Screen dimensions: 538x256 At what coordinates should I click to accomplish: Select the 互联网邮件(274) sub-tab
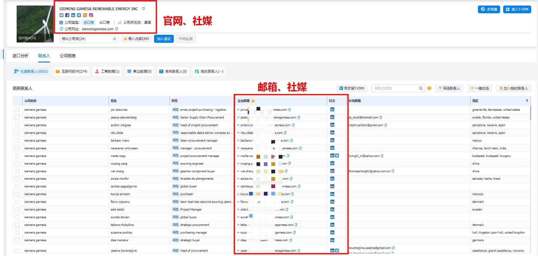pos(71,71)
